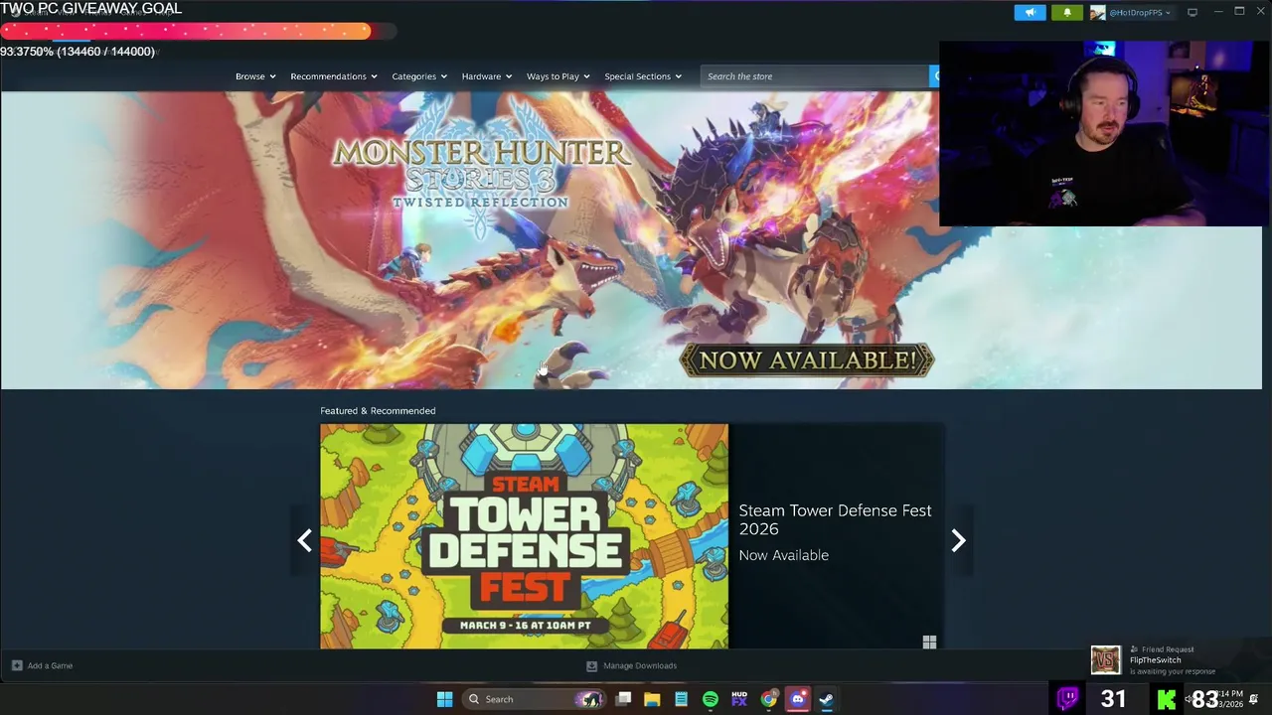The image size is (1272, 715).
Task: Click Steam Tower Defense Fest 2026 title
Action: point(835,519)
